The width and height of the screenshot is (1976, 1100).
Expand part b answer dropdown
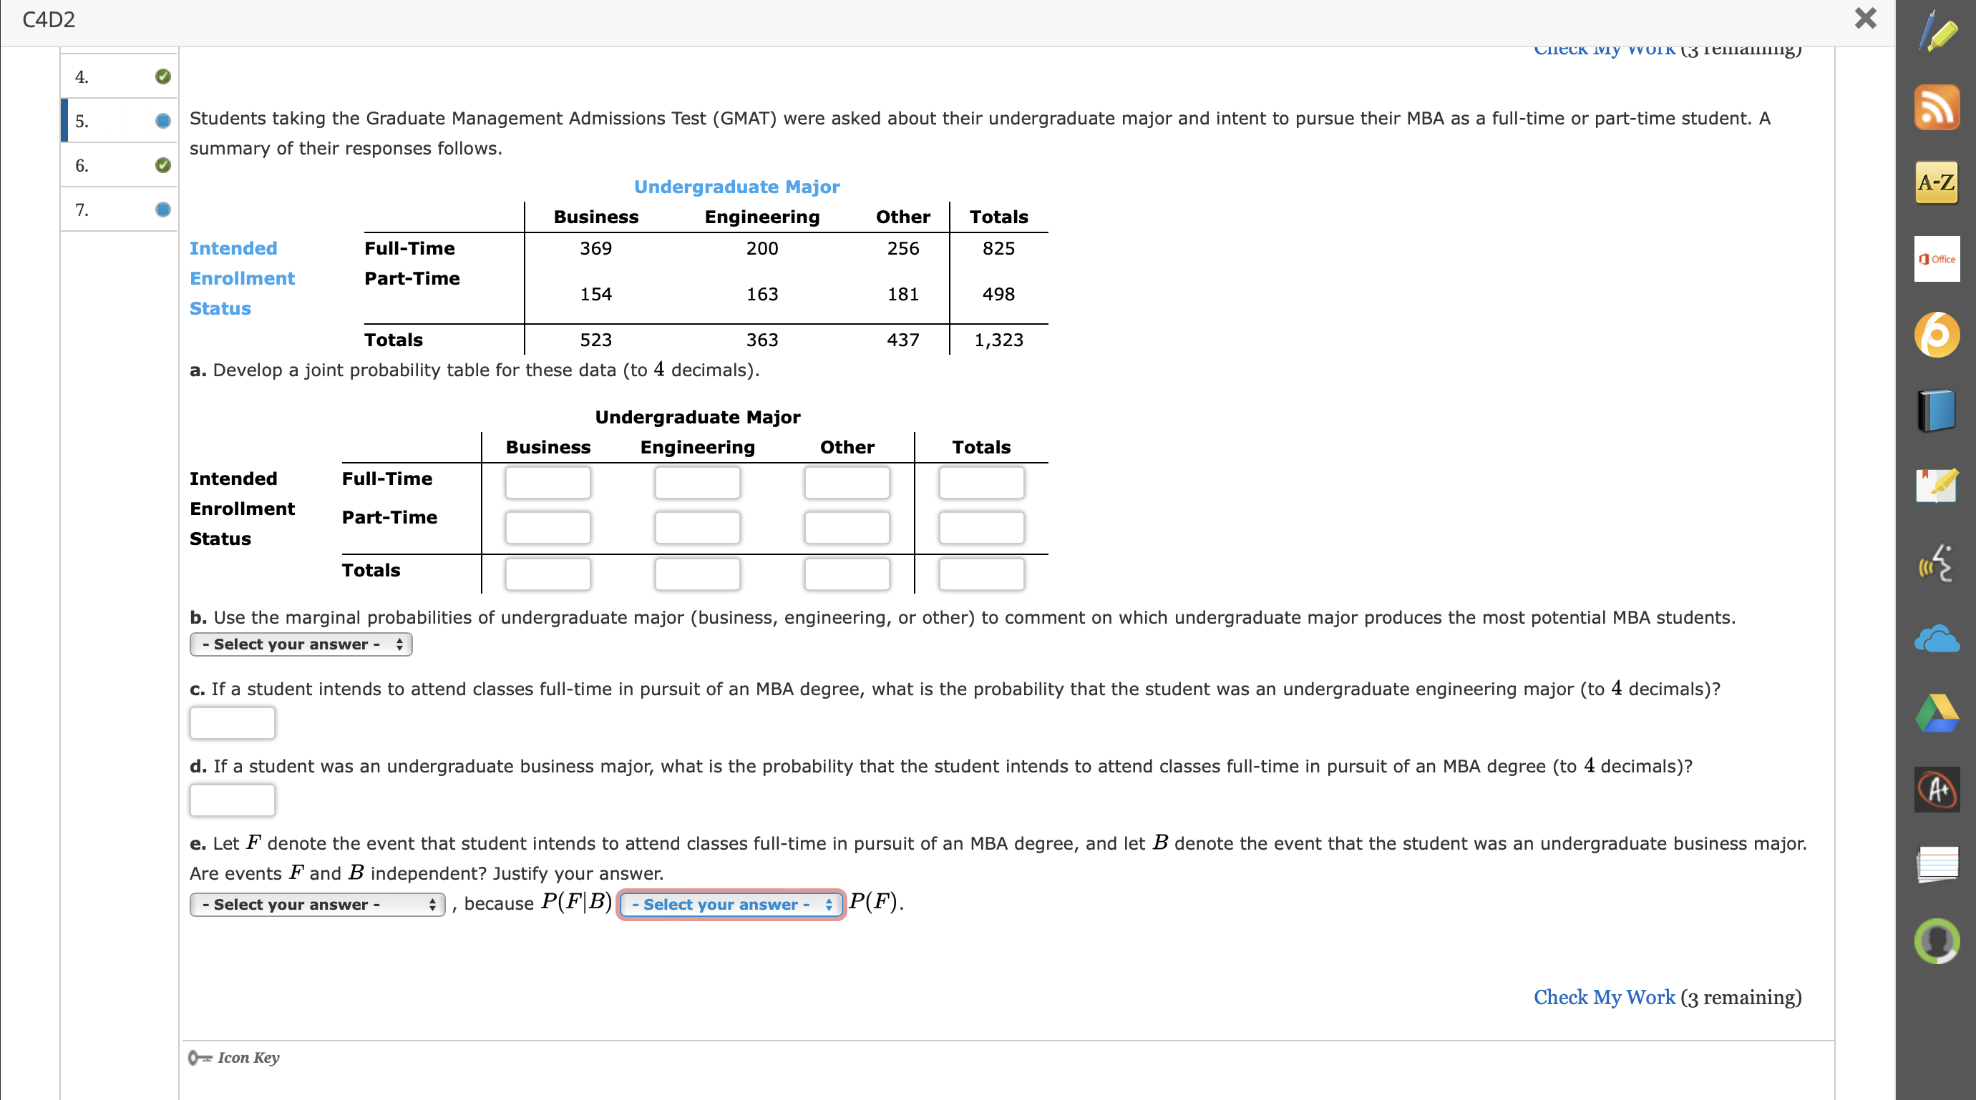click(301, 644)
